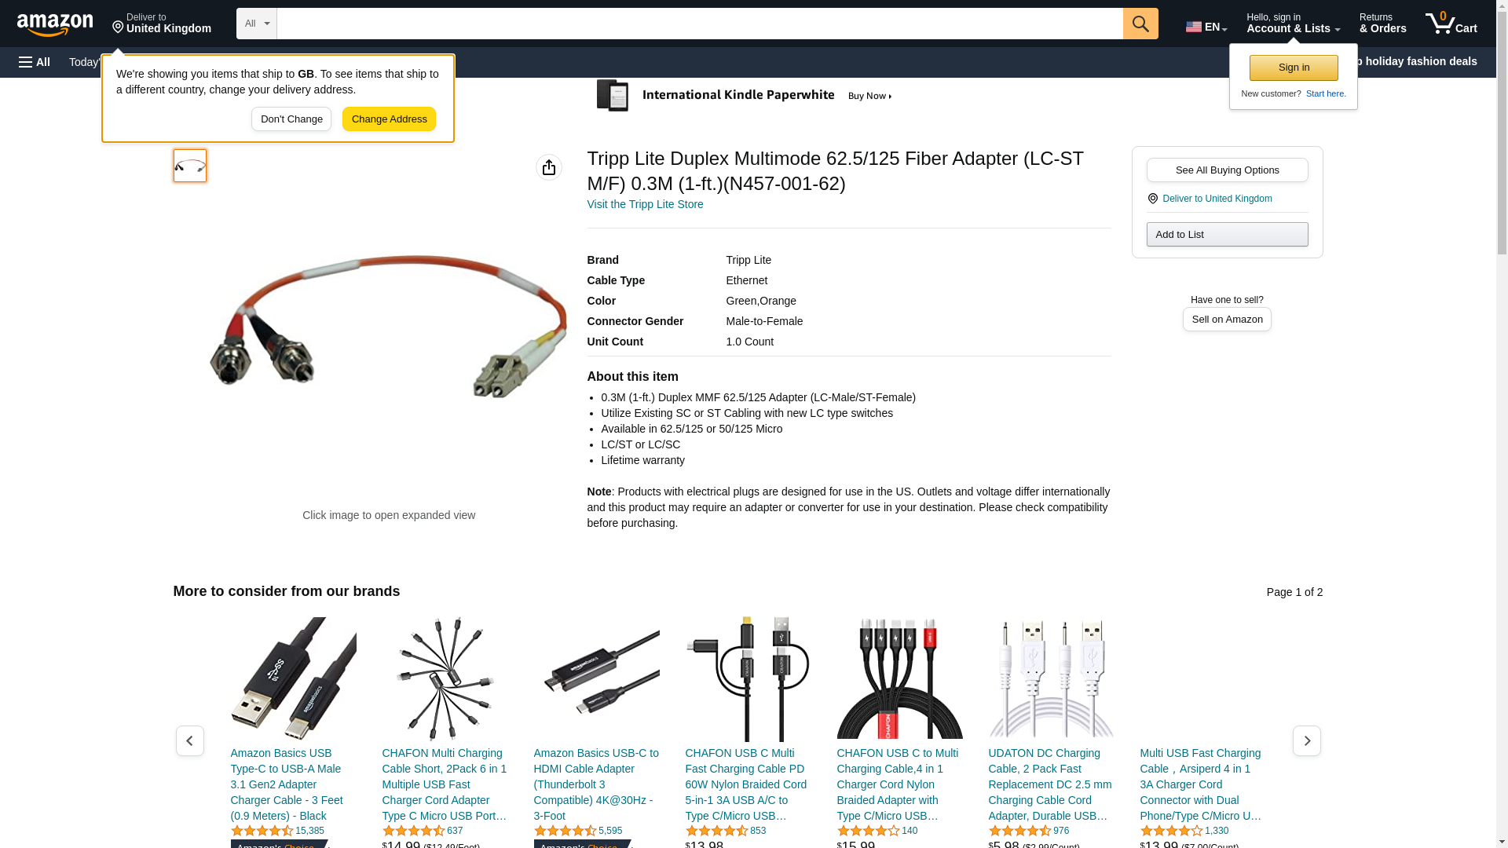This screenshot has width=1508, height=848.
Task: Open the EN language selector
Action: click(x=1206, y=27)
